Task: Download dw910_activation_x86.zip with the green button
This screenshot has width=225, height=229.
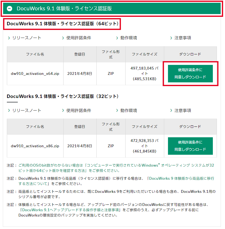Action: coord(190,146)
